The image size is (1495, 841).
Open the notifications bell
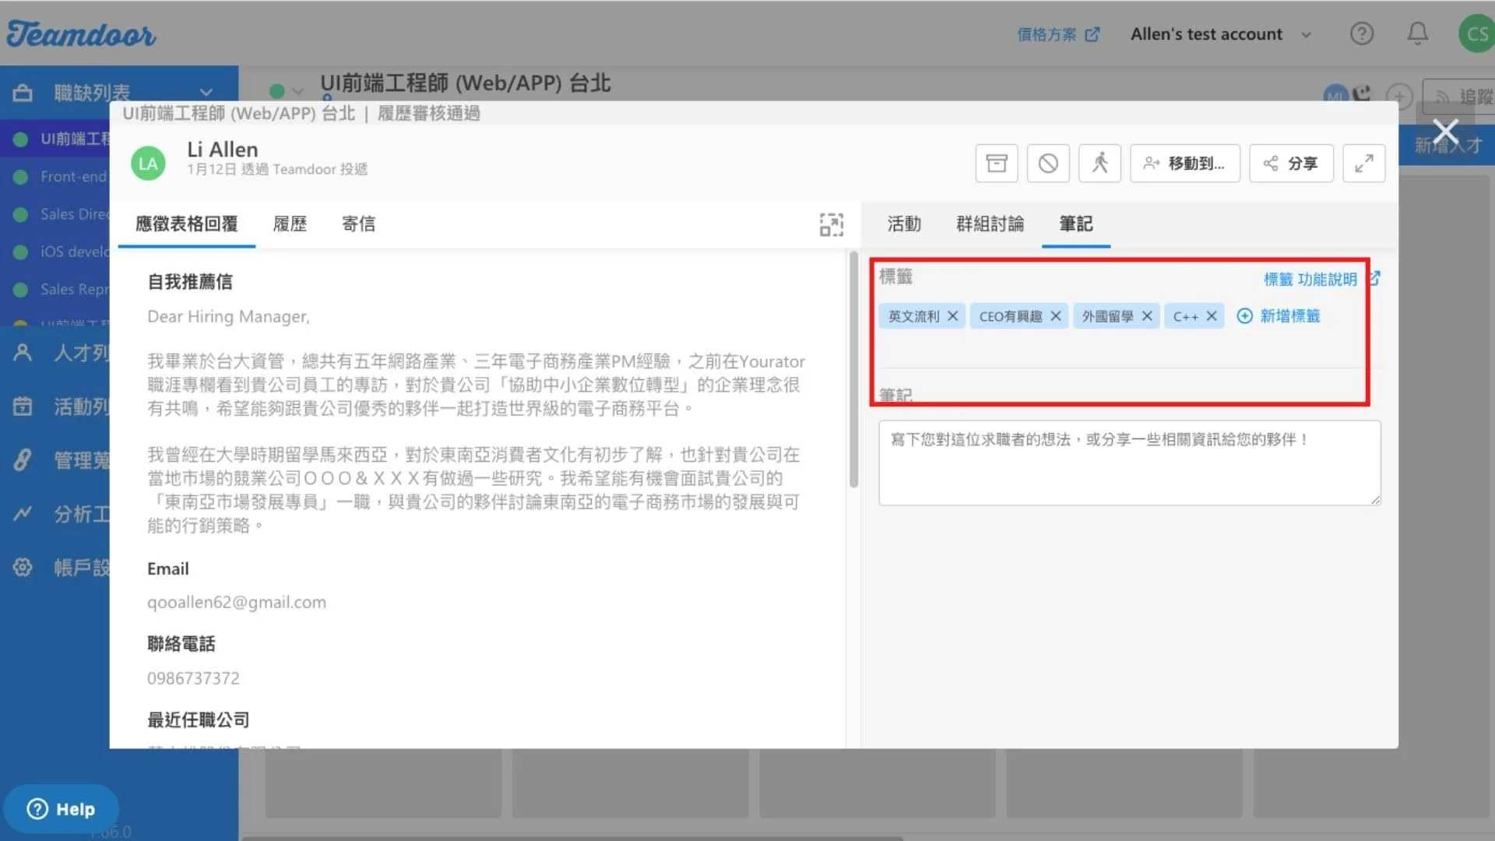click(x=1418, y=33)
